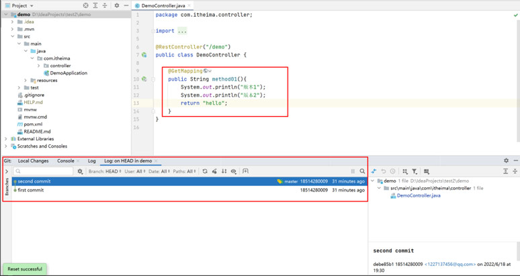Click the Branches vertical label
520x276 pixels.
(7, 187)
